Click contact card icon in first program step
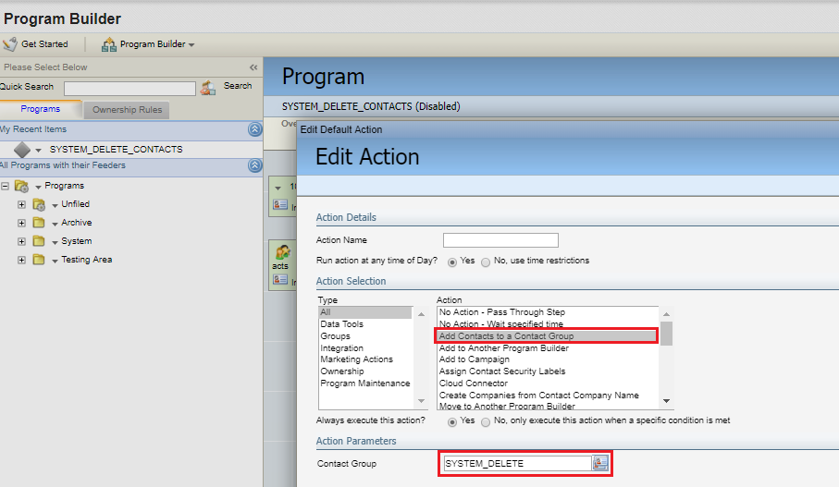The image size is (839, 487). 280,205
